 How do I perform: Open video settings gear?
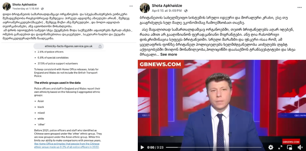coord(271,147)
